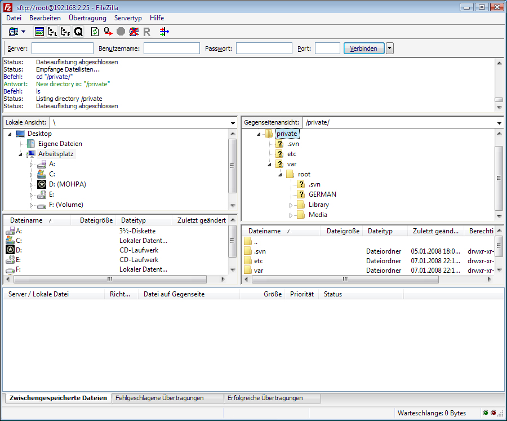Toggle local directory tree view icon
This screenshot has height=421, width=507.
coord(52,32)
